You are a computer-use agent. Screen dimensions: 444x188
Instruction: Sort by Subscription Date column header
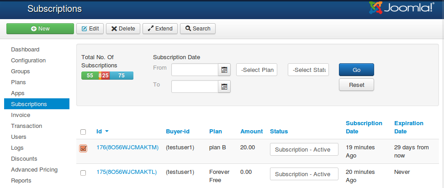pos(364,127)
